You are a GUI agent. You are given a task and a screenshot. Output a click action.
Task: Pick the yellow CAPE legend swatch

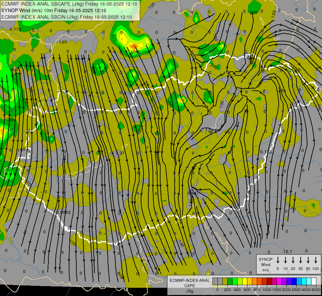(x=245, y=281)
